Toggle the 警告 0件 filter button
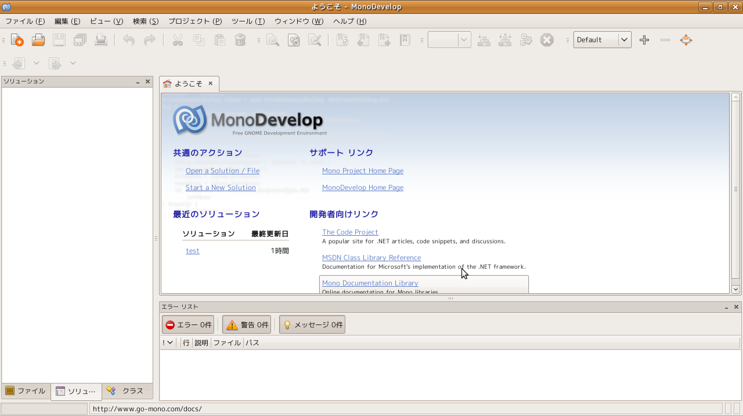 (x=247, y=325)
